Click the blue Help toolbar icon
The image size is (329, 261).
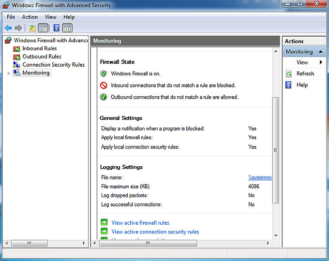click(57, 28)
